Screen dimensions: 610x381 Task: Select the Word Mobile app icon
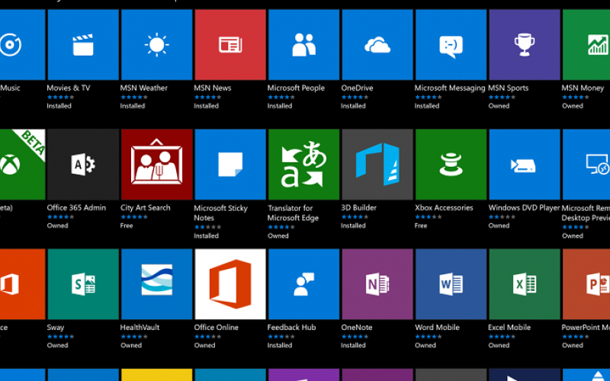pyautogui.click(x=451, y=284)
